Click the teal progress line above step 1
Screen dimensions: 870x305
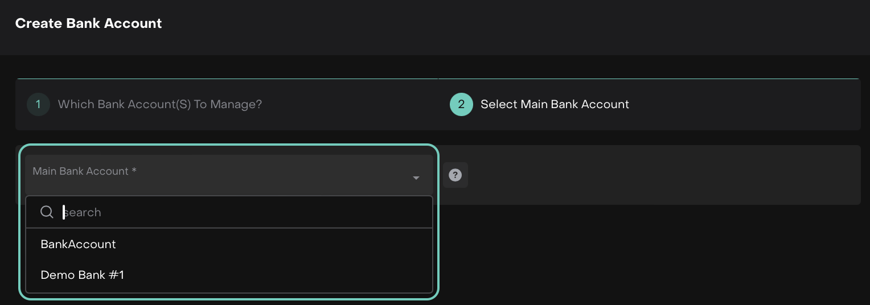point(228,79)
